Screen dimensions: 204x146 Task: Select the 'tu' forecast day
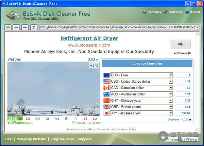tap(47, 118)
